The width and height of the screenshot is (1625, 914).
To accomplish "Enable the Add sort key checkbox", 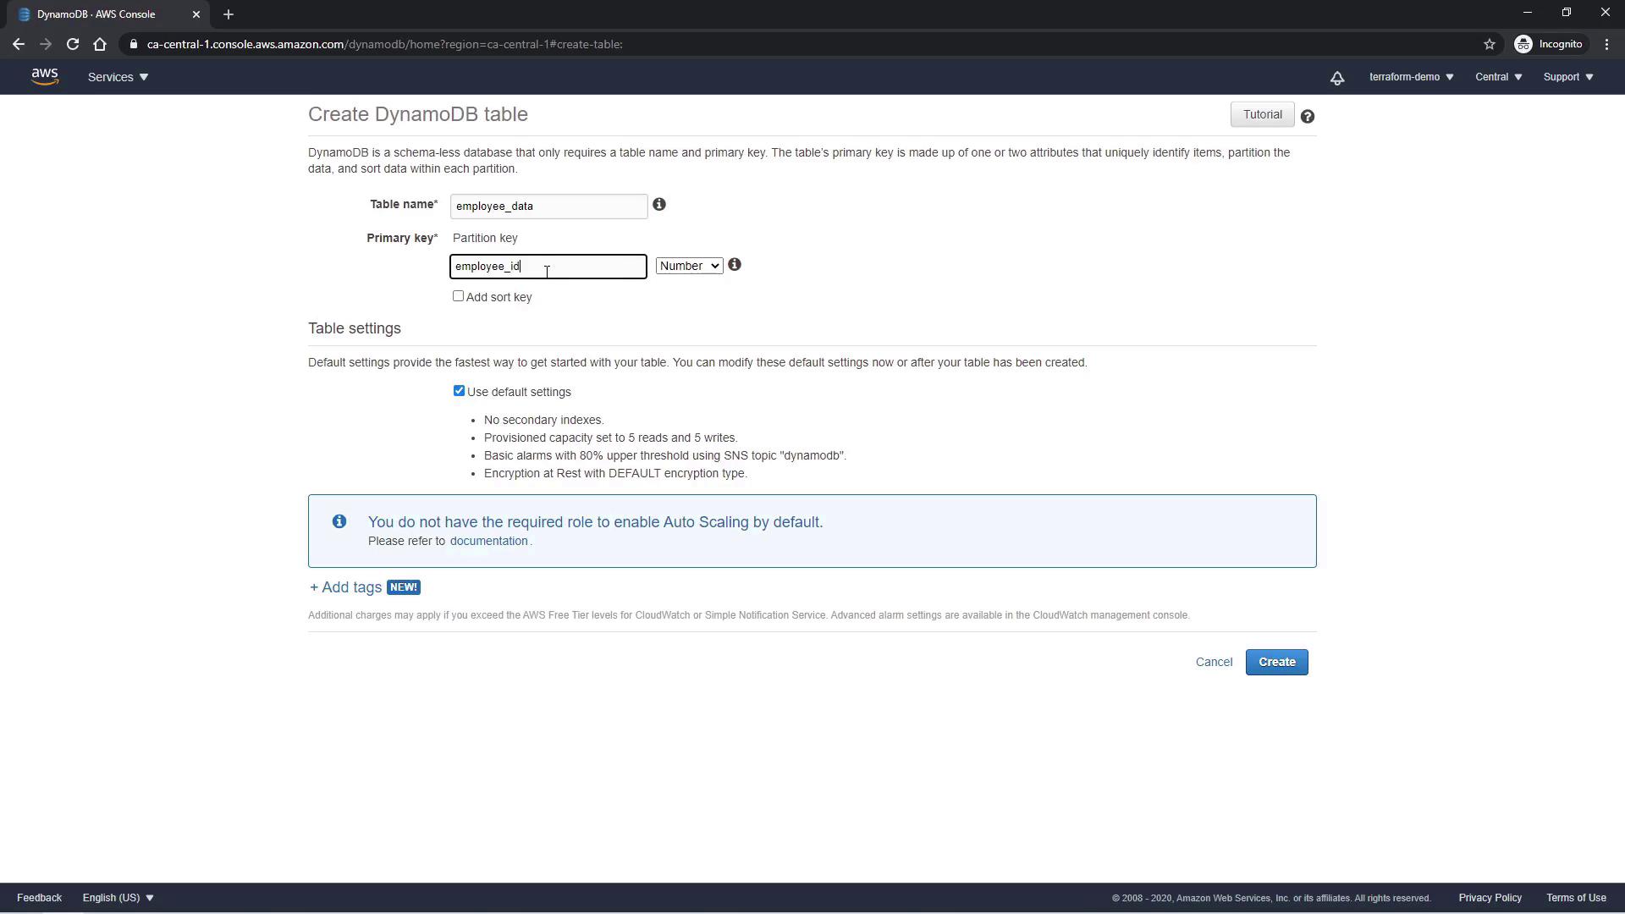I will click(458, 296).
